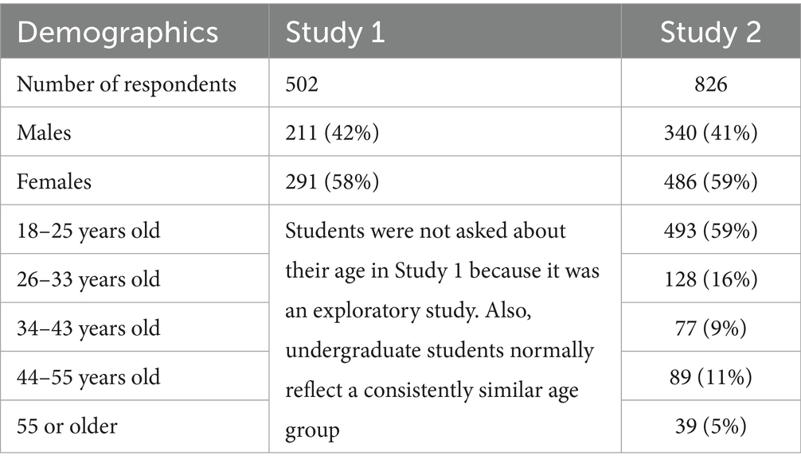Select the 502 respondents cell
Image resolution: width=801 pixels, height=467 pixels.
302,84
